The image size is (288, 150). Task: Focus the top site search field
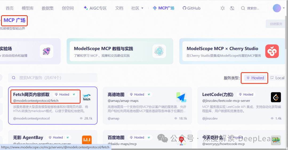click(253, 8)
